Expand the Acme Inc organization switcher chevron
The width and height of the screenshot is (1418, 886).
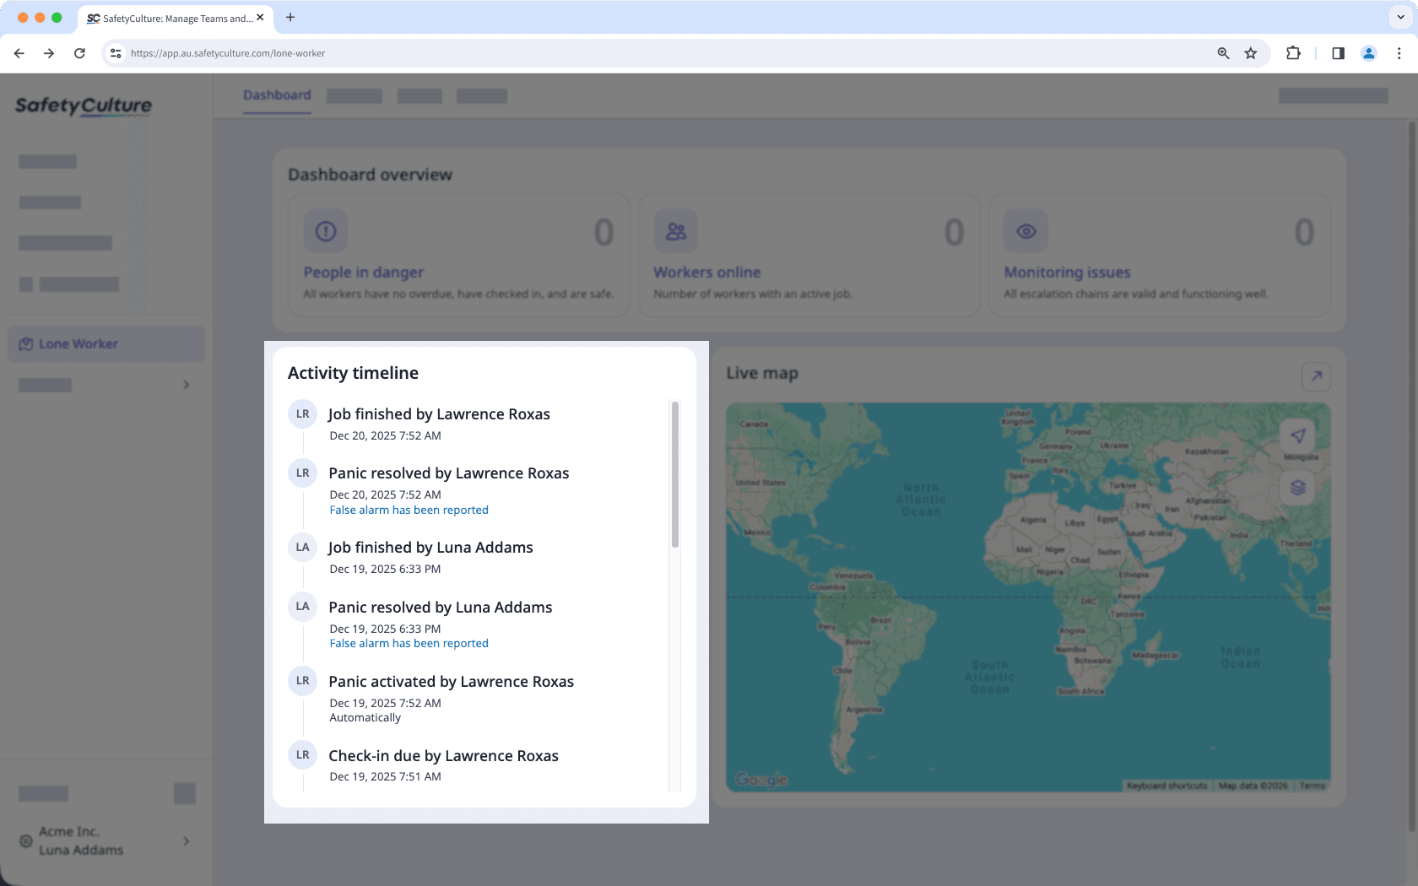point(186,840)
